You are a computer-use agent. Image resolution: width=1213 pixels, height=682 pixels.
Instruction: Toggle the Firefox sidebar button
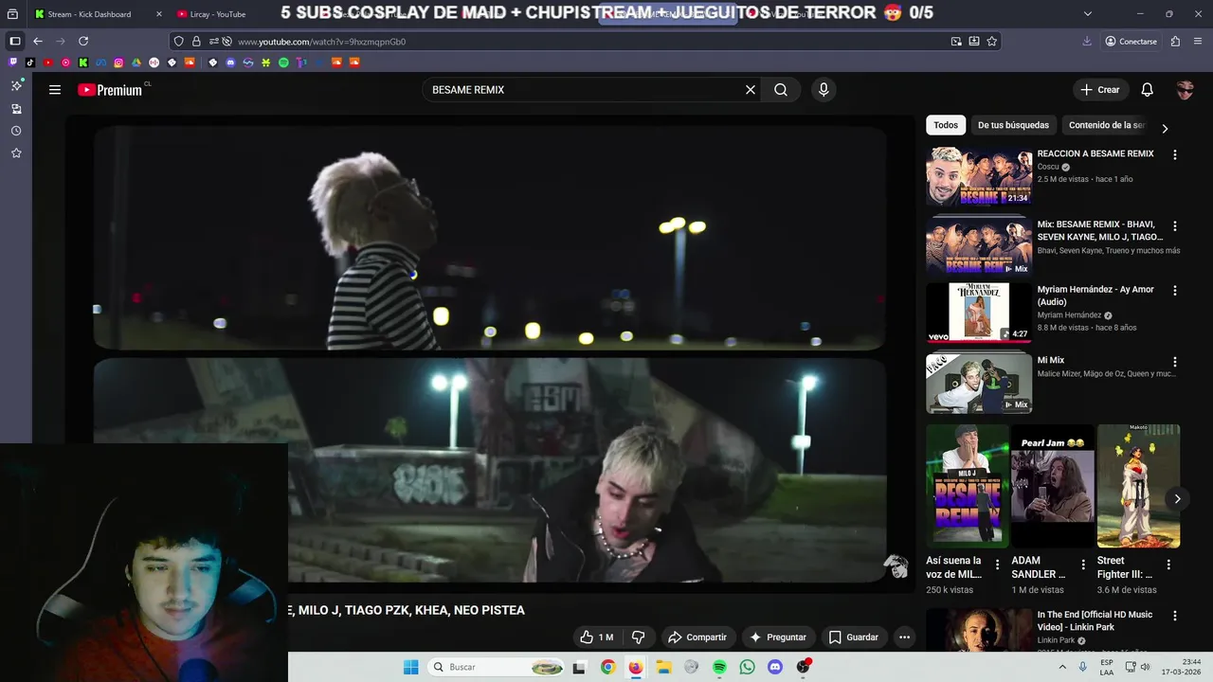[15, 42]
